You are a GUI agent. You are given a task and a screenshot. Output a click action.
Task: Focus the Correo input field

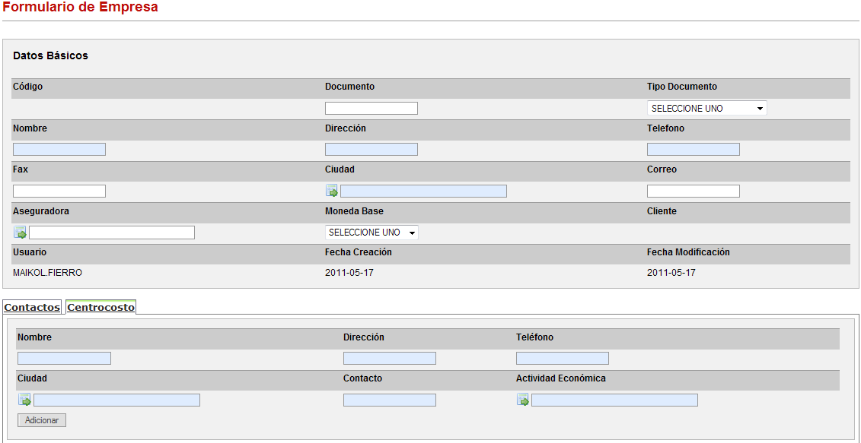tap(693, 191)
